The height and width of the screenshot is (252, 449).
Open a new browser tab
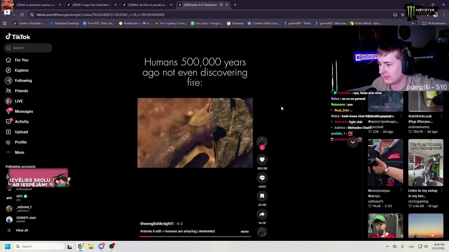pos(235,5)
